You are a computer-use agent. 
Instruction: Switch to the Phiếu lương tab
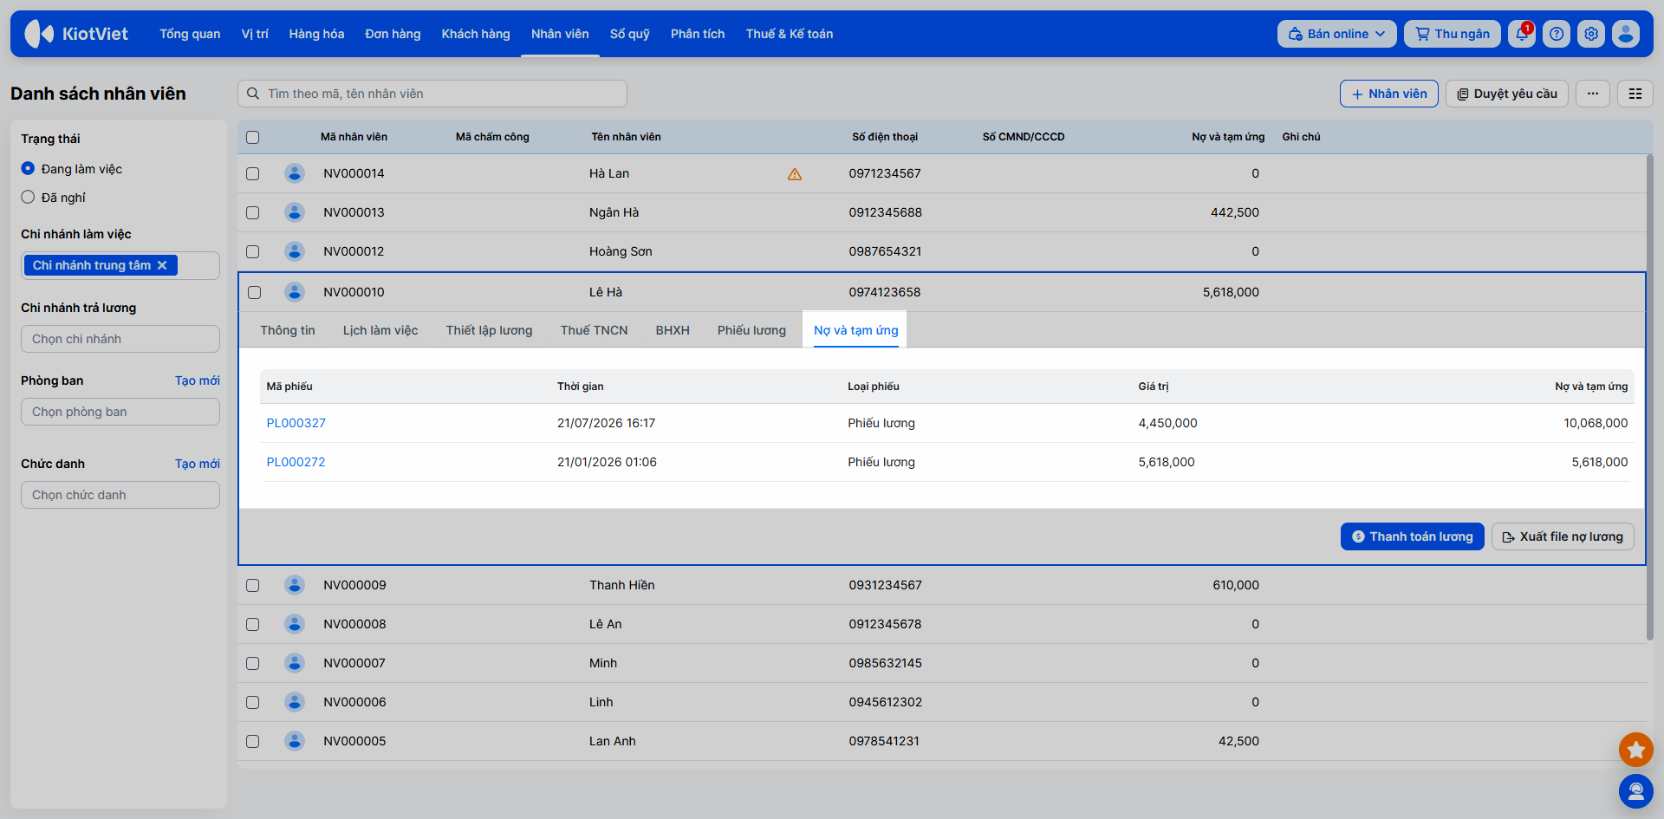(751, 330)
